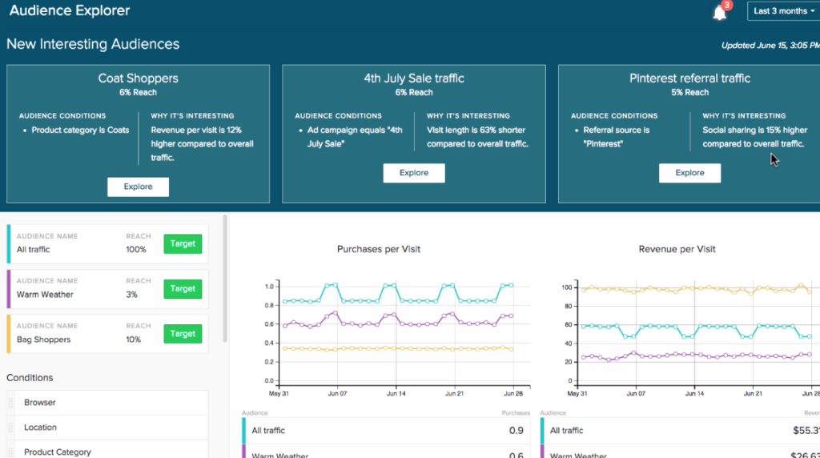This screenshot has height=458, width=820.
Task: Click the red notification badge showing 3
Action: pos(726,5)
